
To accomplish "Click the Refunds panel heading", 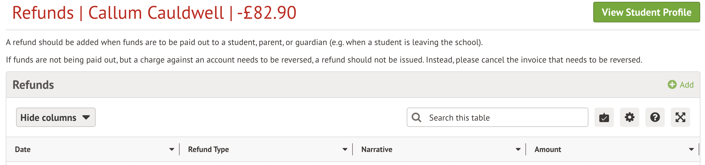I will pos(33,85).
